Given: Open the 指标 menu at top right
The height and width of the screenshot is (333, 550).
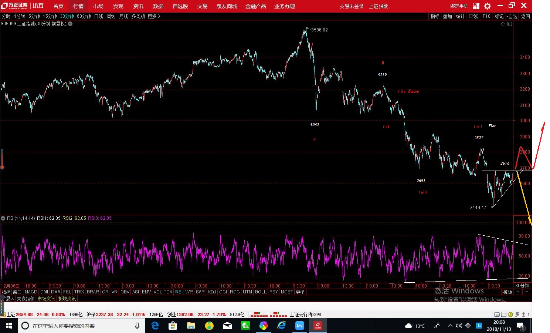Looking at the screenshot, I should [435, 16].
